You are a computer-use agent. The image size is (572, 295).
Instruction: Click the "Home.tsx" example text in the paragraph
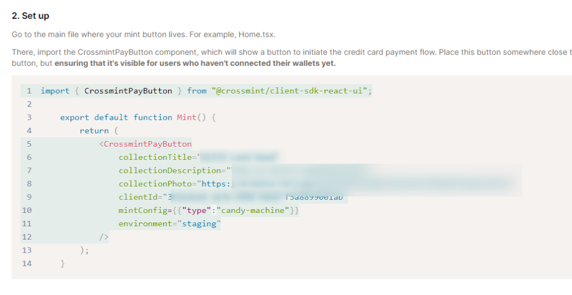point(256,35)
